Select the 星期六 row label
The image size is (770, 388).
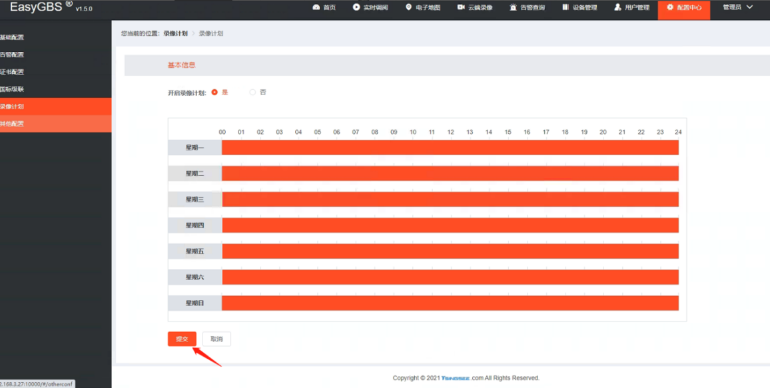pyautogui.click(x=195, y=277)
